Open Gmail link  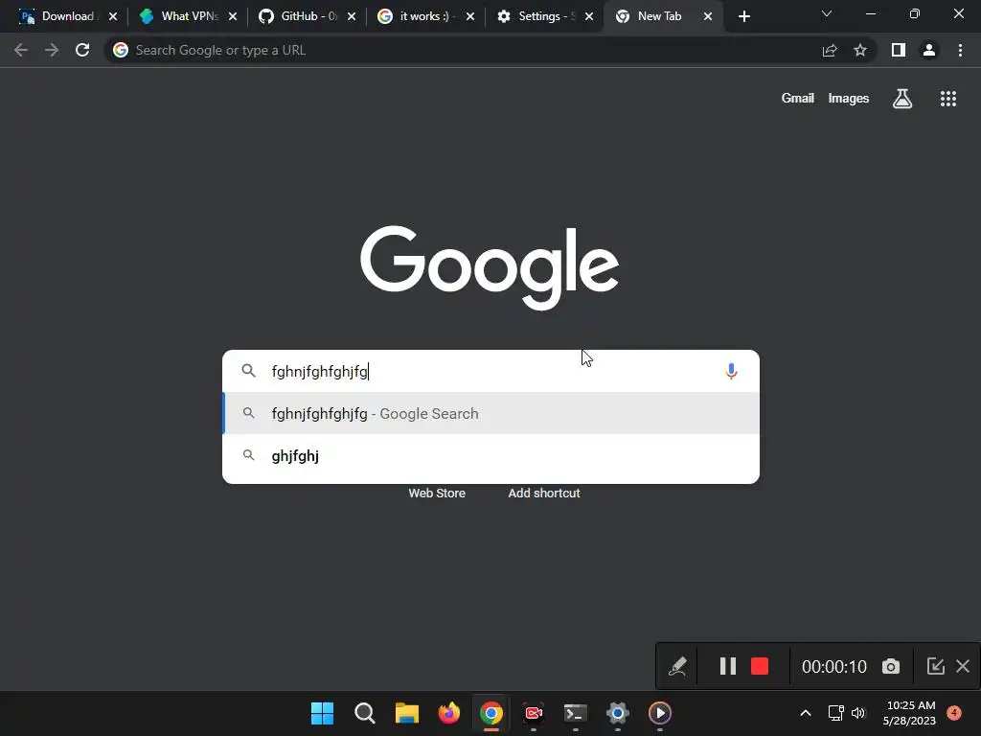point(798,99)
